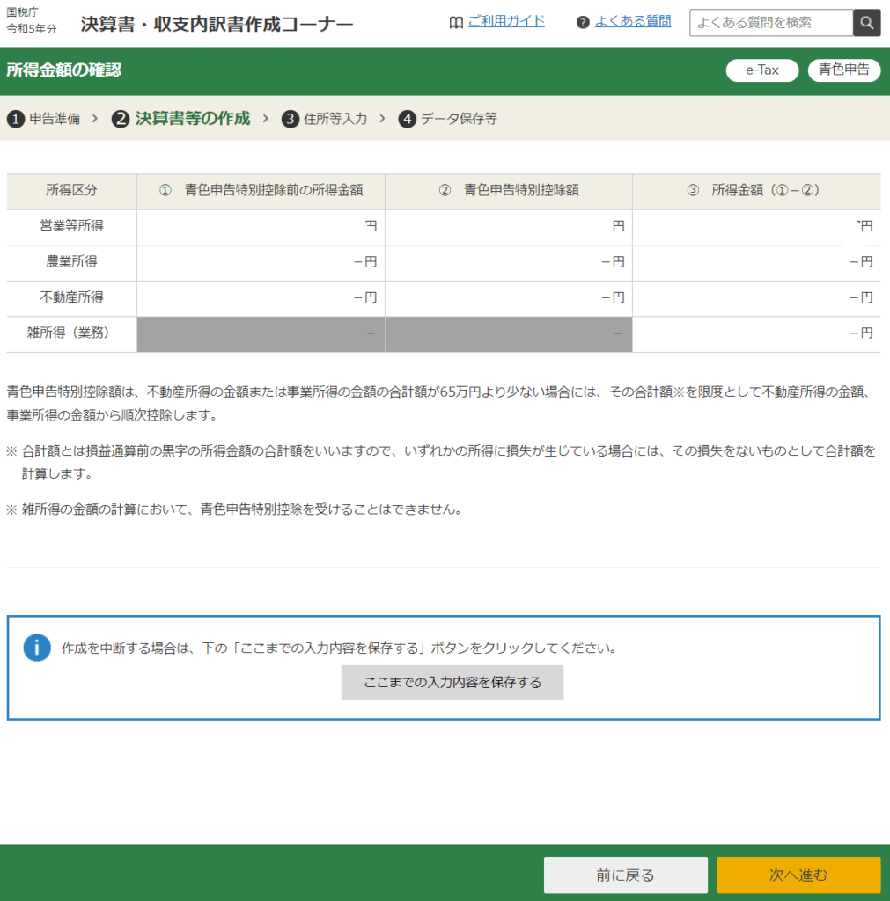
Task: Open the よくある質問 link
Action: tap(632, 21)
